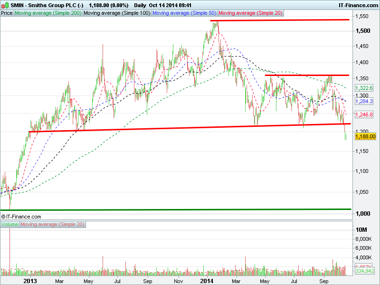Click Moving average (Simple 50) label
Viewport: 380px width, 285px height.
(x=184, y=13)
